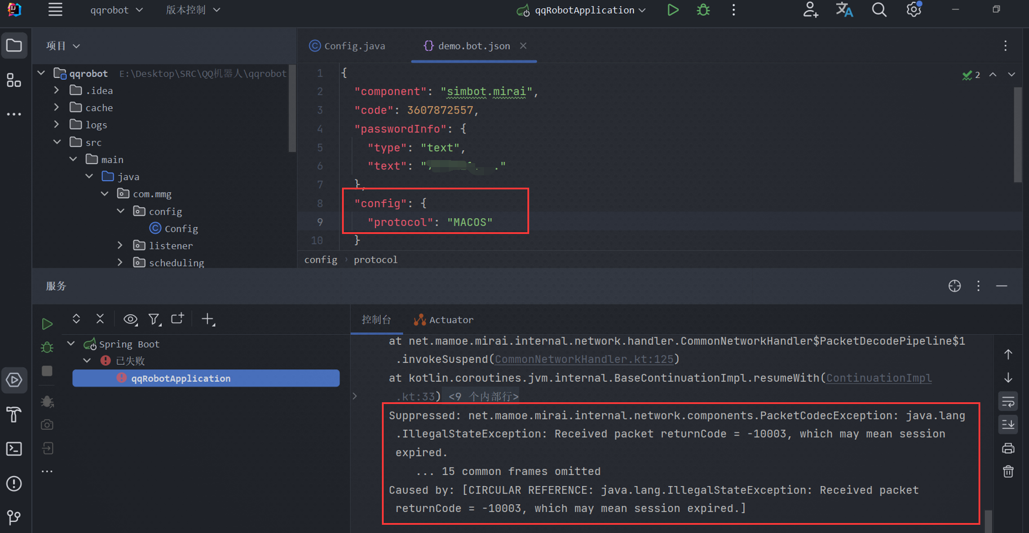The image size is (1029, 533).
Task: Stop the running service
Action: point(48,371)
